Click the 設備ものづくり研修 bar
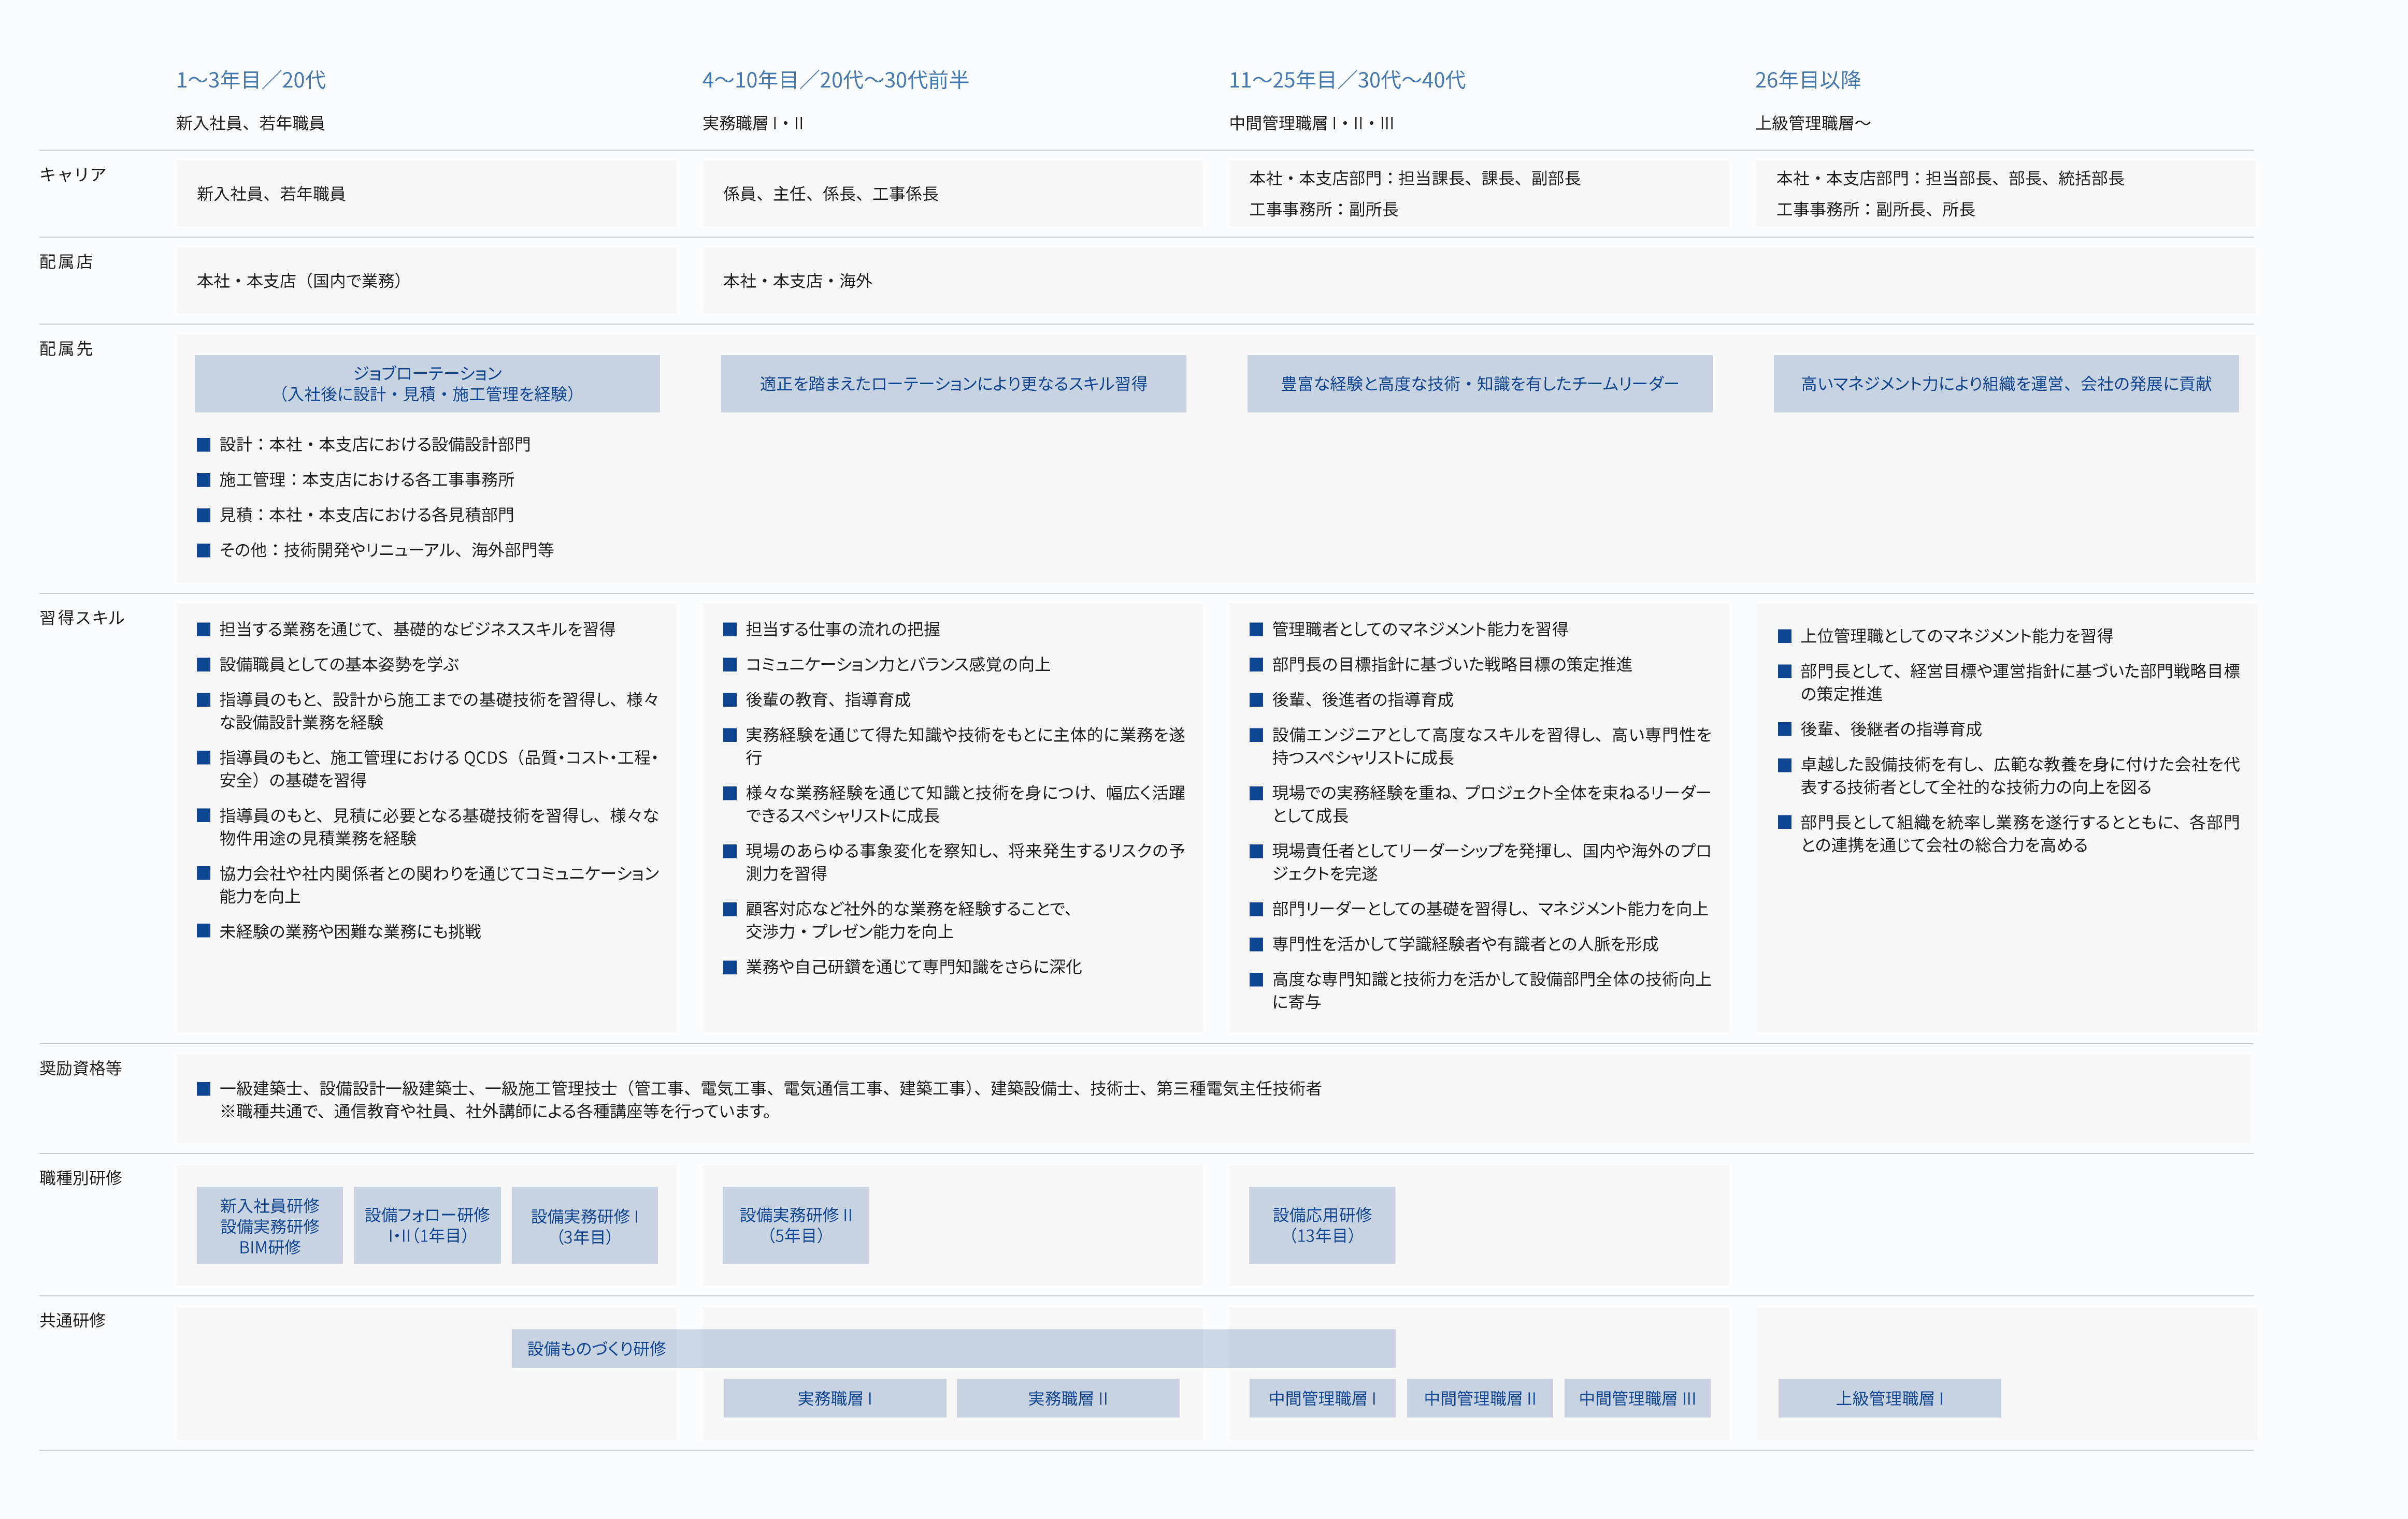This screenshot has height=1519, width=2408. point(953,1348)
